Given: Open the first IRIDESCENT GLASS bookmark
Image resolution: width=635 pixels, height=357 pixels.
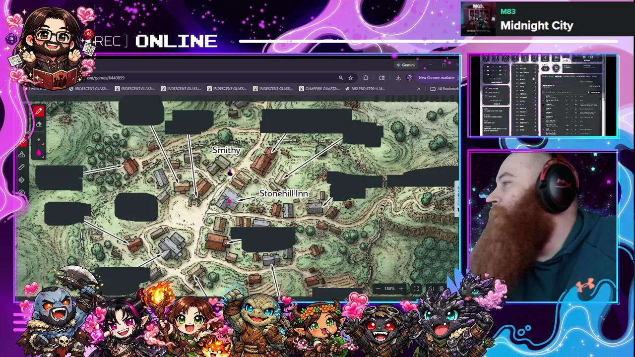Looking at the screenshot, I should (x=89, y=89).
